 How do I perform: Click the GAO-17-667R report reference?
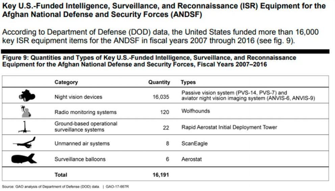[x=117, y=187]
